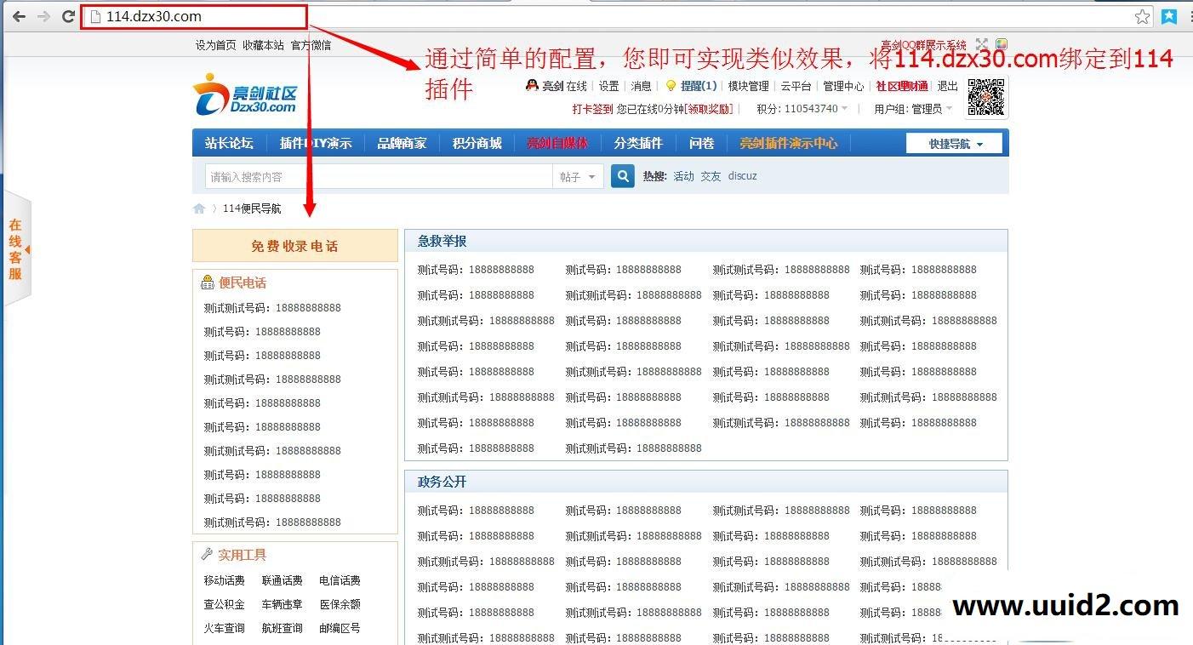Click the home icon in the breadcrumb
Image resolution: width=1193 pixels, height=645 pixels.
(x=198, y=208)
